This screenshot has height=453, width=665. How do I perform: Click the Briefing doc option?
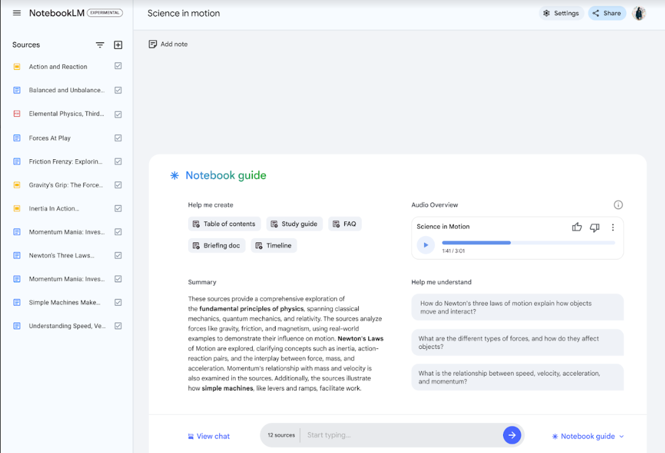(x=216, y=245)
